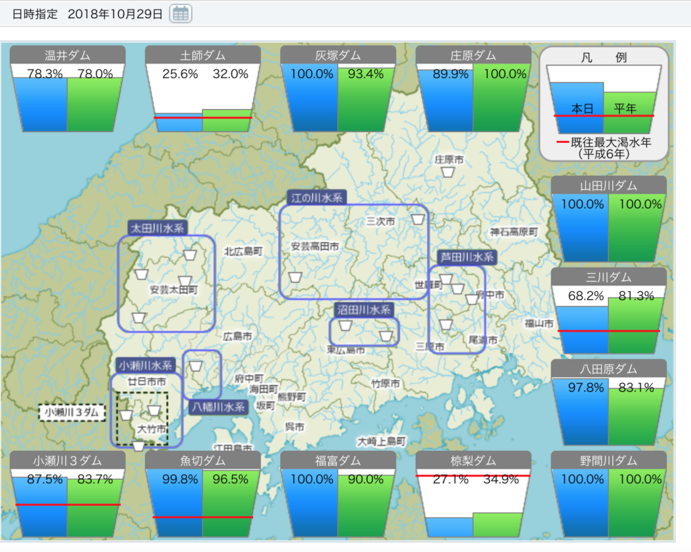
Task: Click the 芦田川水系 river system label
Action: [x=467, y=257]
